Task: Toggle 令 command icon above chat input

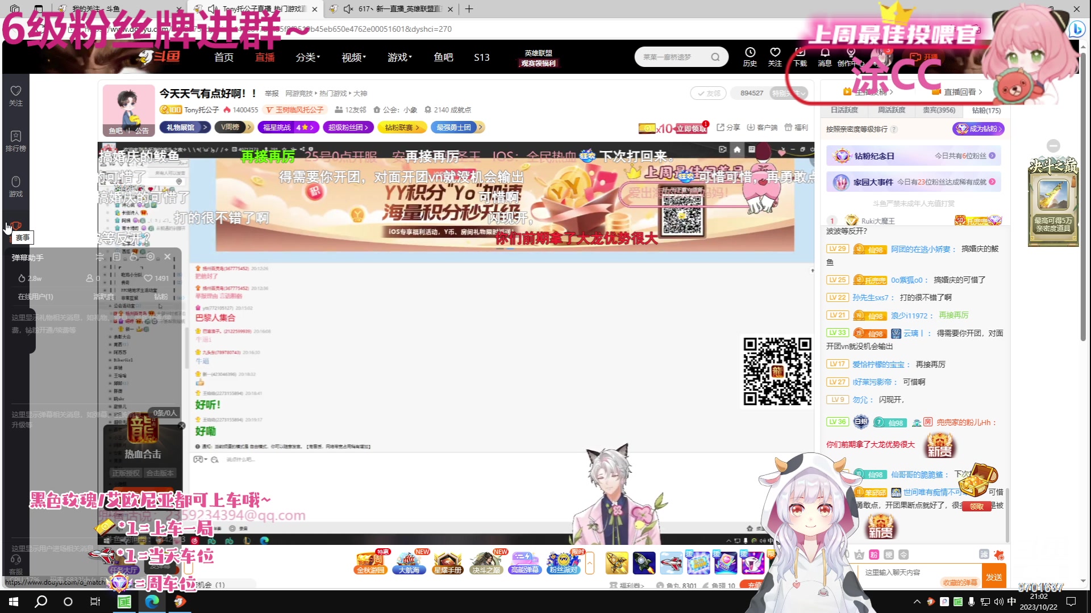Action: coord(903,555)
